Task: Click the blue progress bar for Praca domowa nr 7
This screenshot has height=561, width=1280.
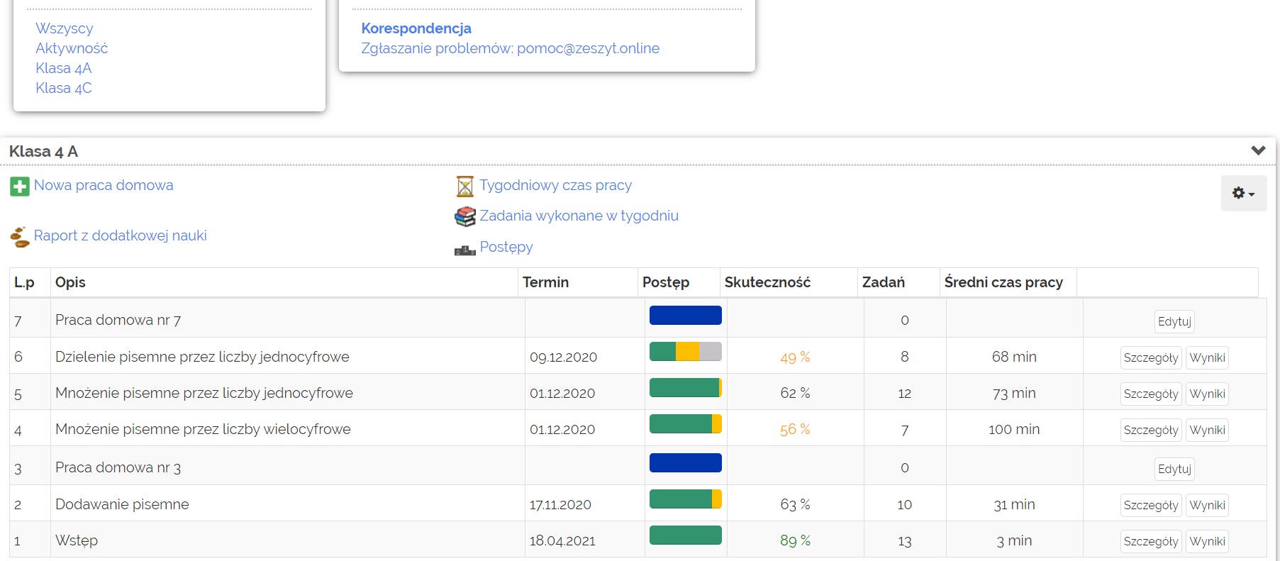Action: click(685, 316)
